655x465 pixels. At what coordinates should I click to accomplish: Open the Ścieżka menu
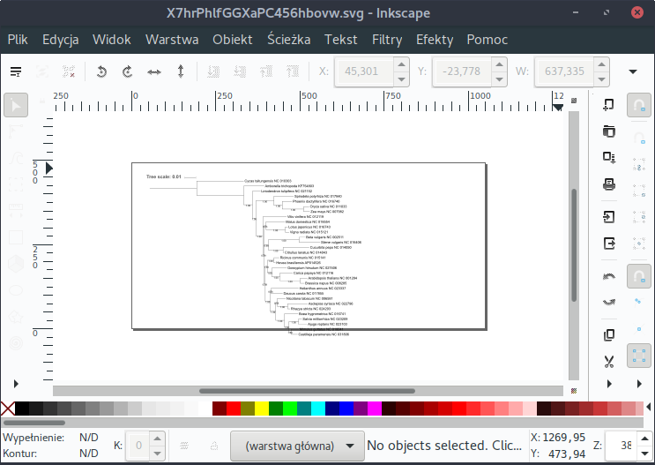pyautogui.click(x=288, y=40)
